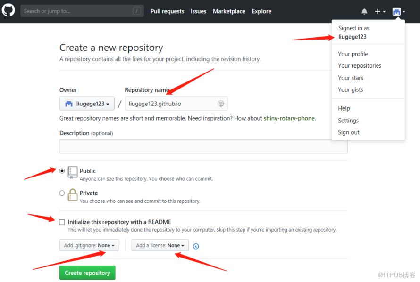Click the name availability indicator icon
This screenshot has height=282, width=420.
point(221,104)
